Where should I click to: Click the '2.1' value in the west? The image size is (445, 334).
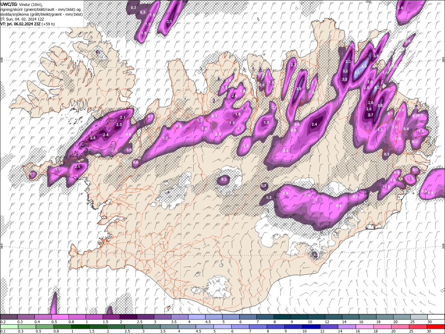(x=122, y=118)
